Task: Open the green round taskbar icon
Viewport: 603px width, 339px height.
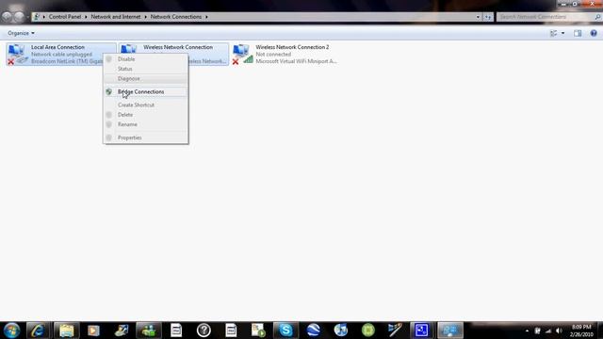Action: pos(368,331)
